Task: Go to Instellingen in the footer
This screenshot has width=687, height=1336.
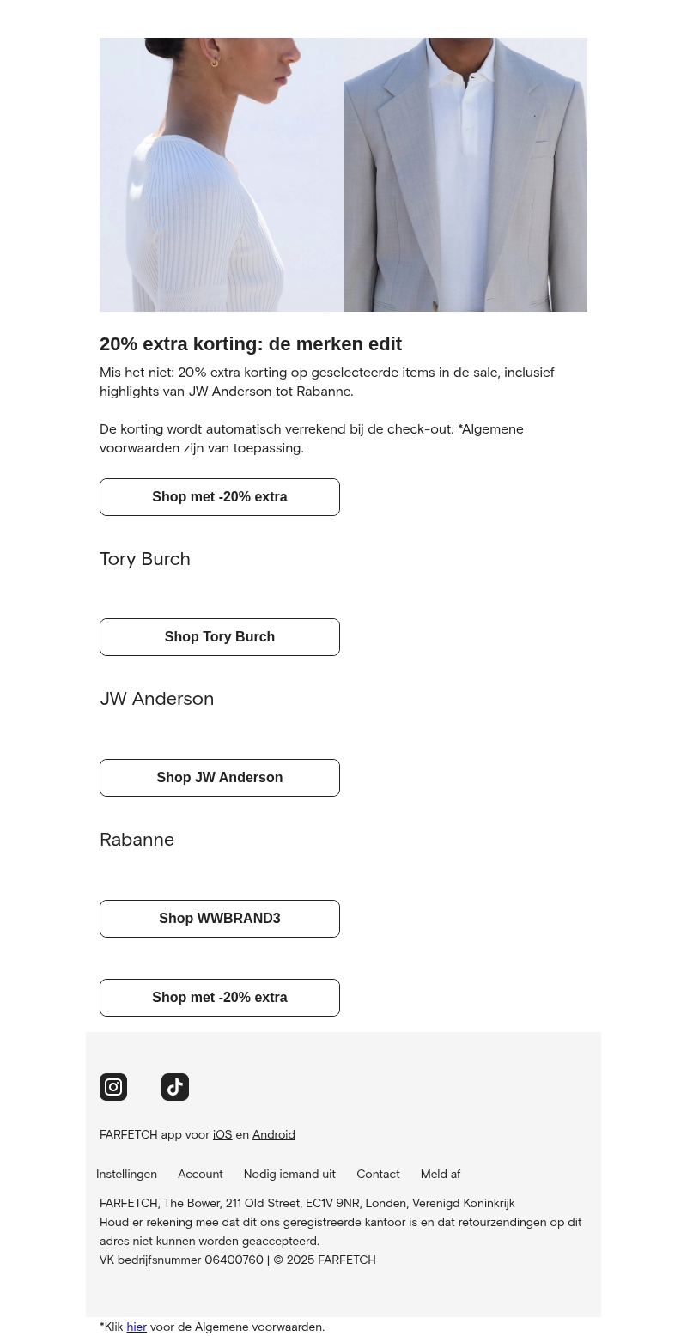Action: [126, 1175]
